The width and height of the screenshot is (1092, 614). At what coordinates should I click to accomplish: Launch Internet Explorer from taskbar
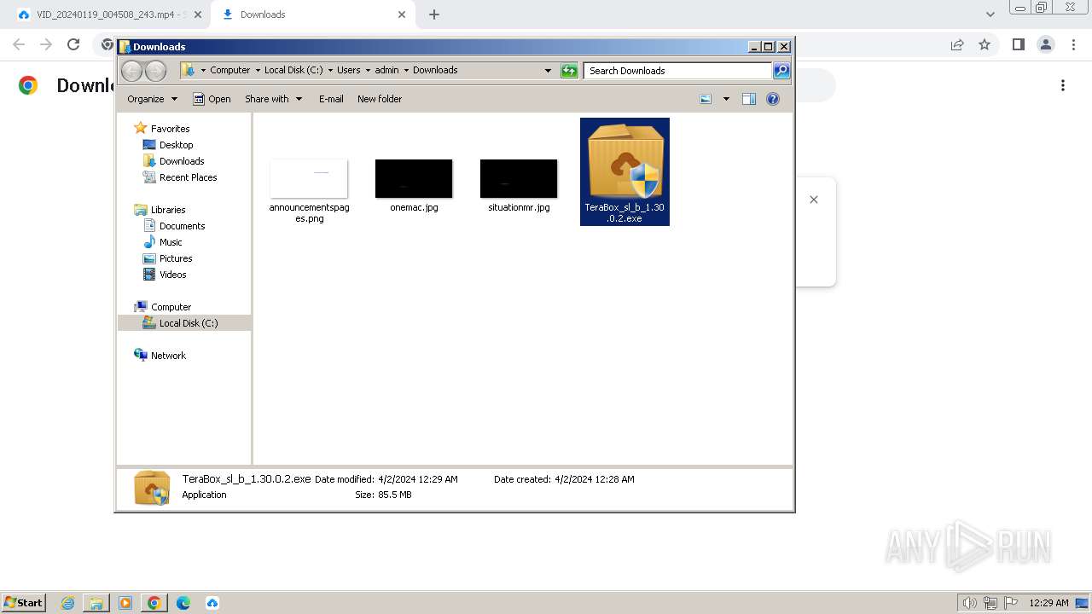[67, 603]
